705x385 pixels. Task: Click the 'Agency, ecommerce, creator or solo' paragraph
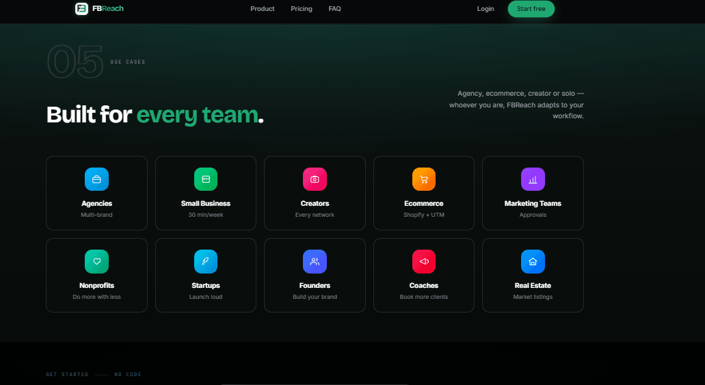516,105
